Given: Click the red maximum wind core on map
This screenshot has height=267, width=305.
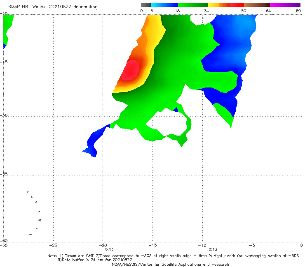Looking at the screenshot, I should click(131, 70).
